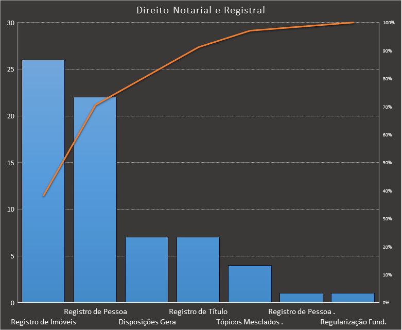Screen dimensions: 402x330
Task: Select the second-tallest bar valued at 22
Action: (x=95, y=200)
